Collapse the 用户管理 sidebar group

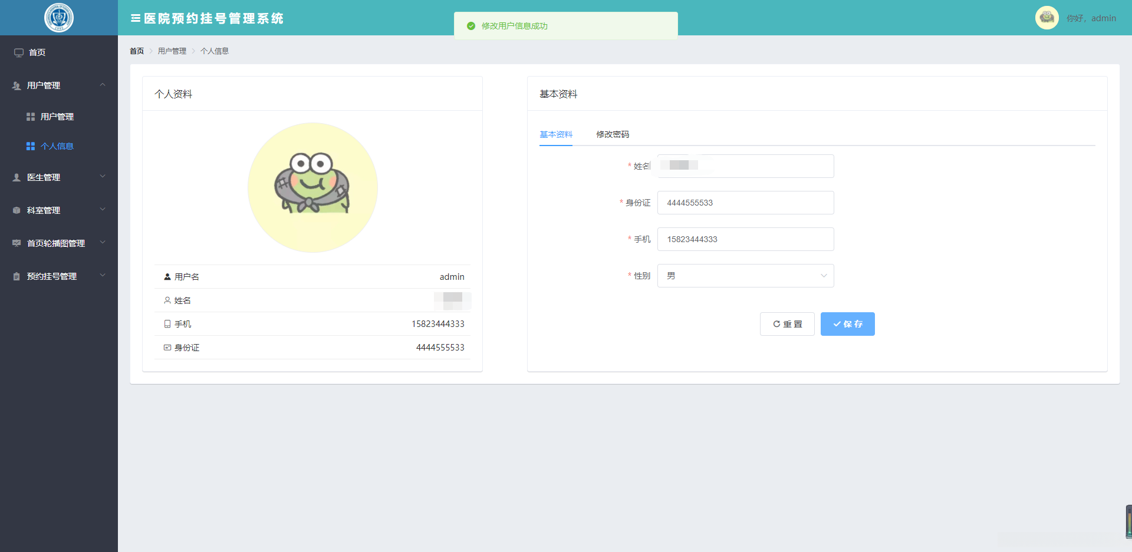click(x=103, y=85)
